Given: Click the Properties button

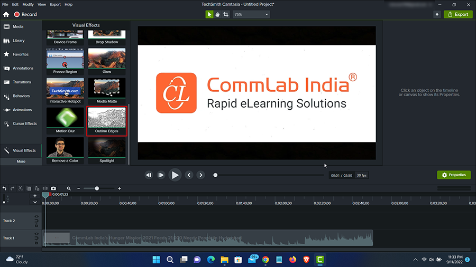Looking at the screenshot, I should pos(454,175).
